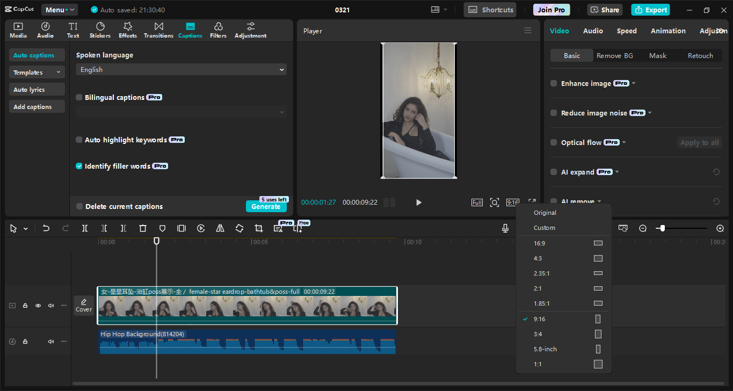Select the Mirror flip icon in the timeline toolbar
This screenshot has height=391, width=733.
[x=220, y=228]
